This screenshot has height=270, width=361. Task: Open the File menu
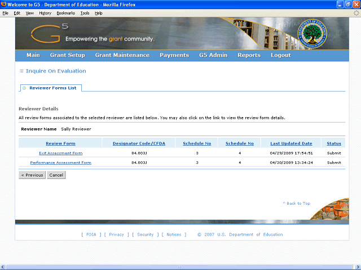pyautogui.click(x=6, y=13)
